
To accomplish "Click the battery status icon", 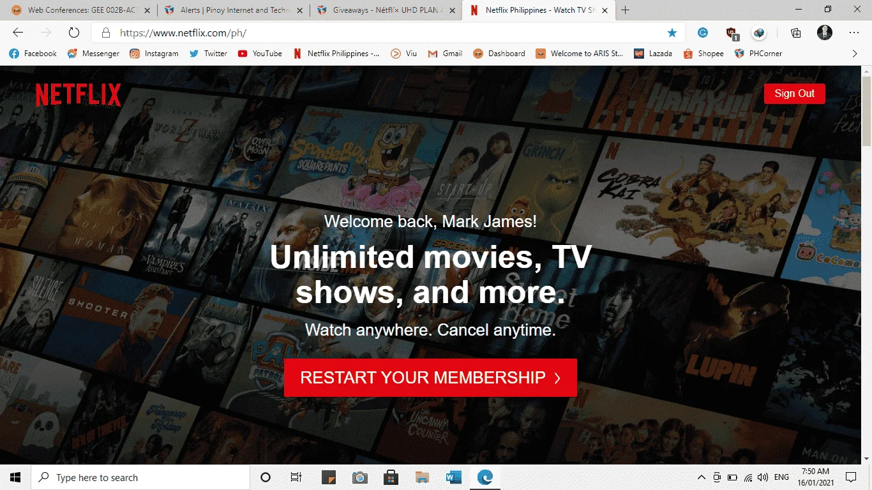I will coord(732,477).
